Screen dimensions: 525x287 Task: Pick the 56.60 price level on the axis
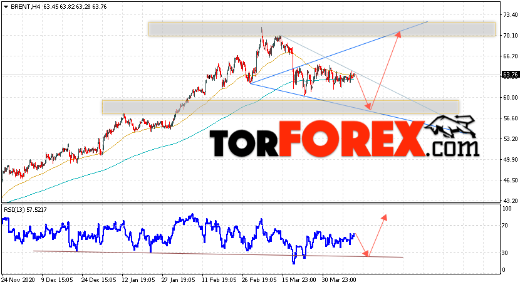[x=511, y=118]
